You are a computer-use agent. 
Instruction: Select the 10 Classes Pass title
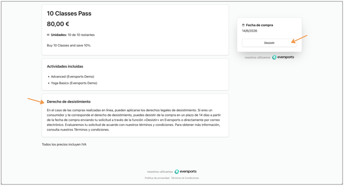coord(69,13)
